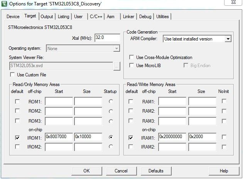Open the Output tab
The image size is (243, 179).
47,17
